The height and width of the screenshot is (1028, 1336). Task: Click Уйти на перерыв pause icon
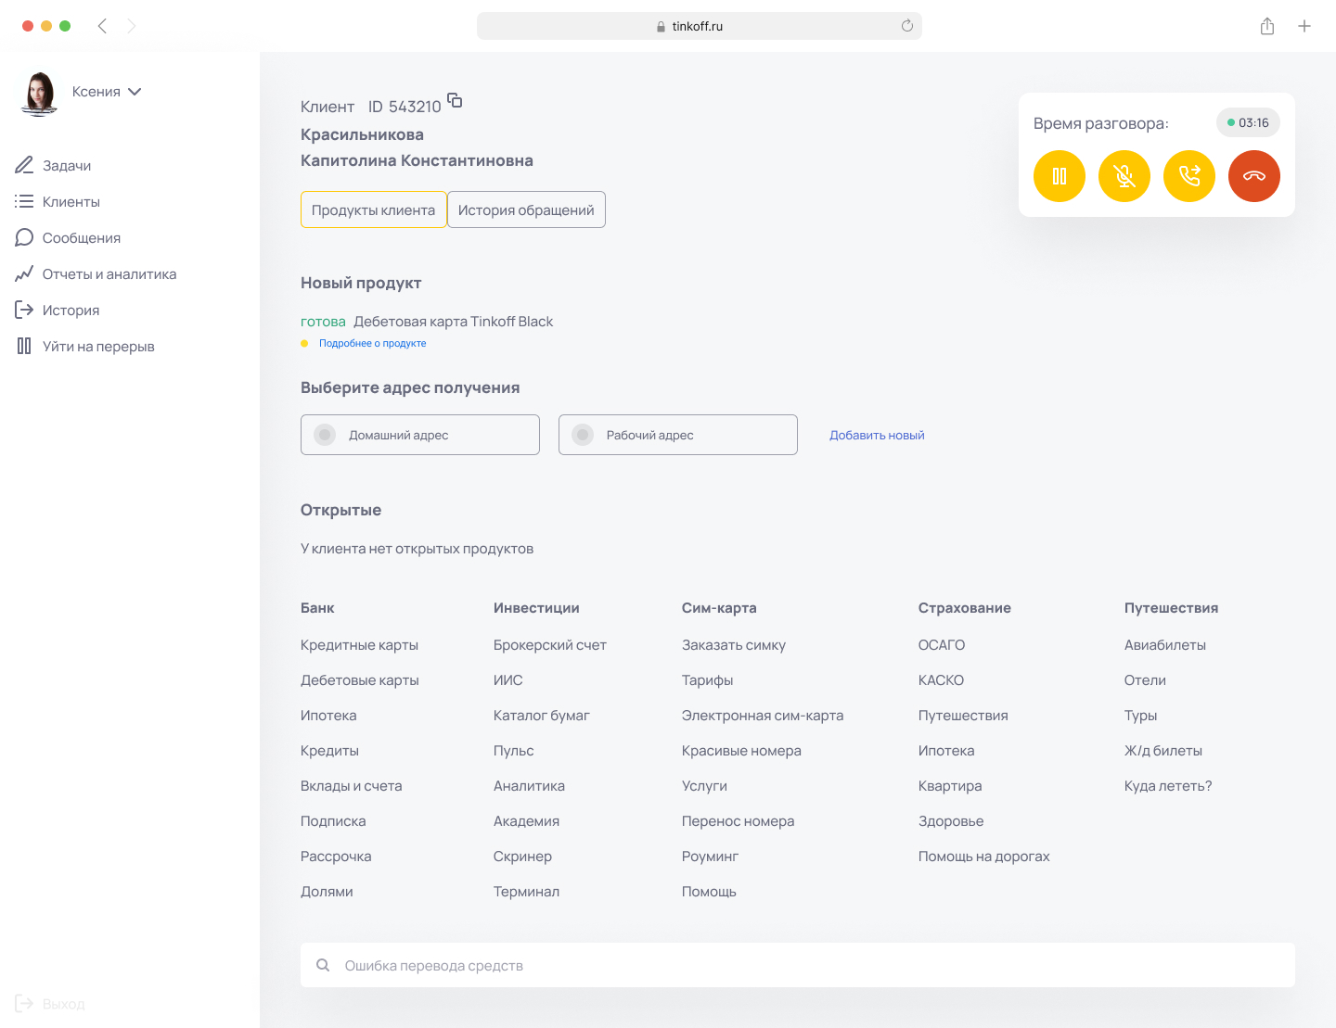point(24,347)
